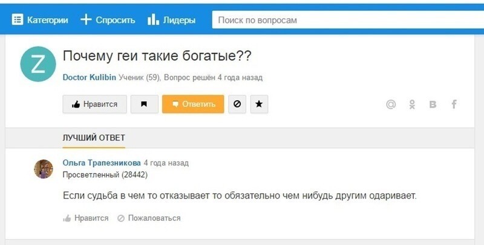This screenshot has width=484, height=245.
Task: Click the bookmark flag icon
Action: tap(144, 104)
